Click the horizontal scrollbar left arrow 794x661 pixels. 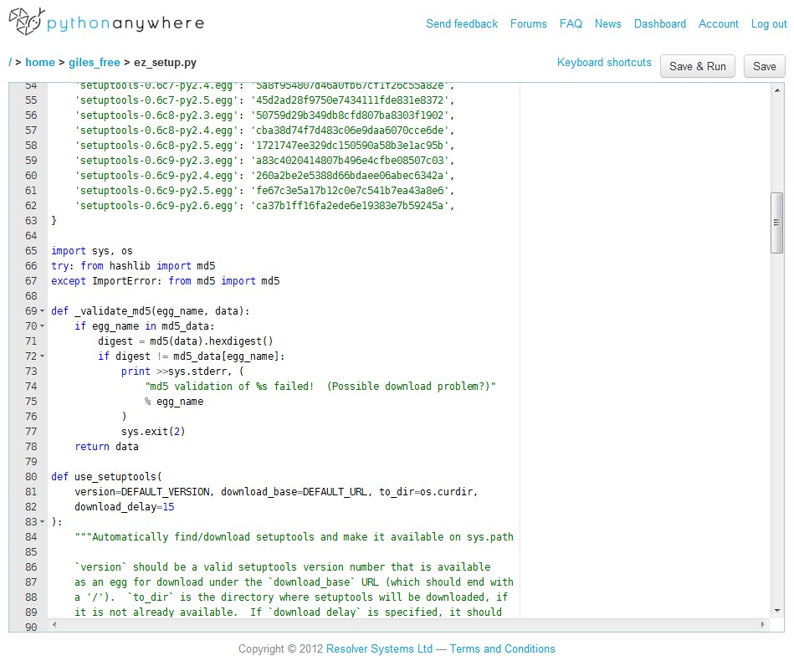click(x=55, y=625)
